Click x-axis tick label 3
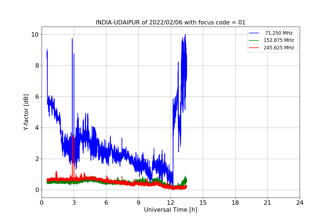The image size is (333, 222). coord(74,203)
